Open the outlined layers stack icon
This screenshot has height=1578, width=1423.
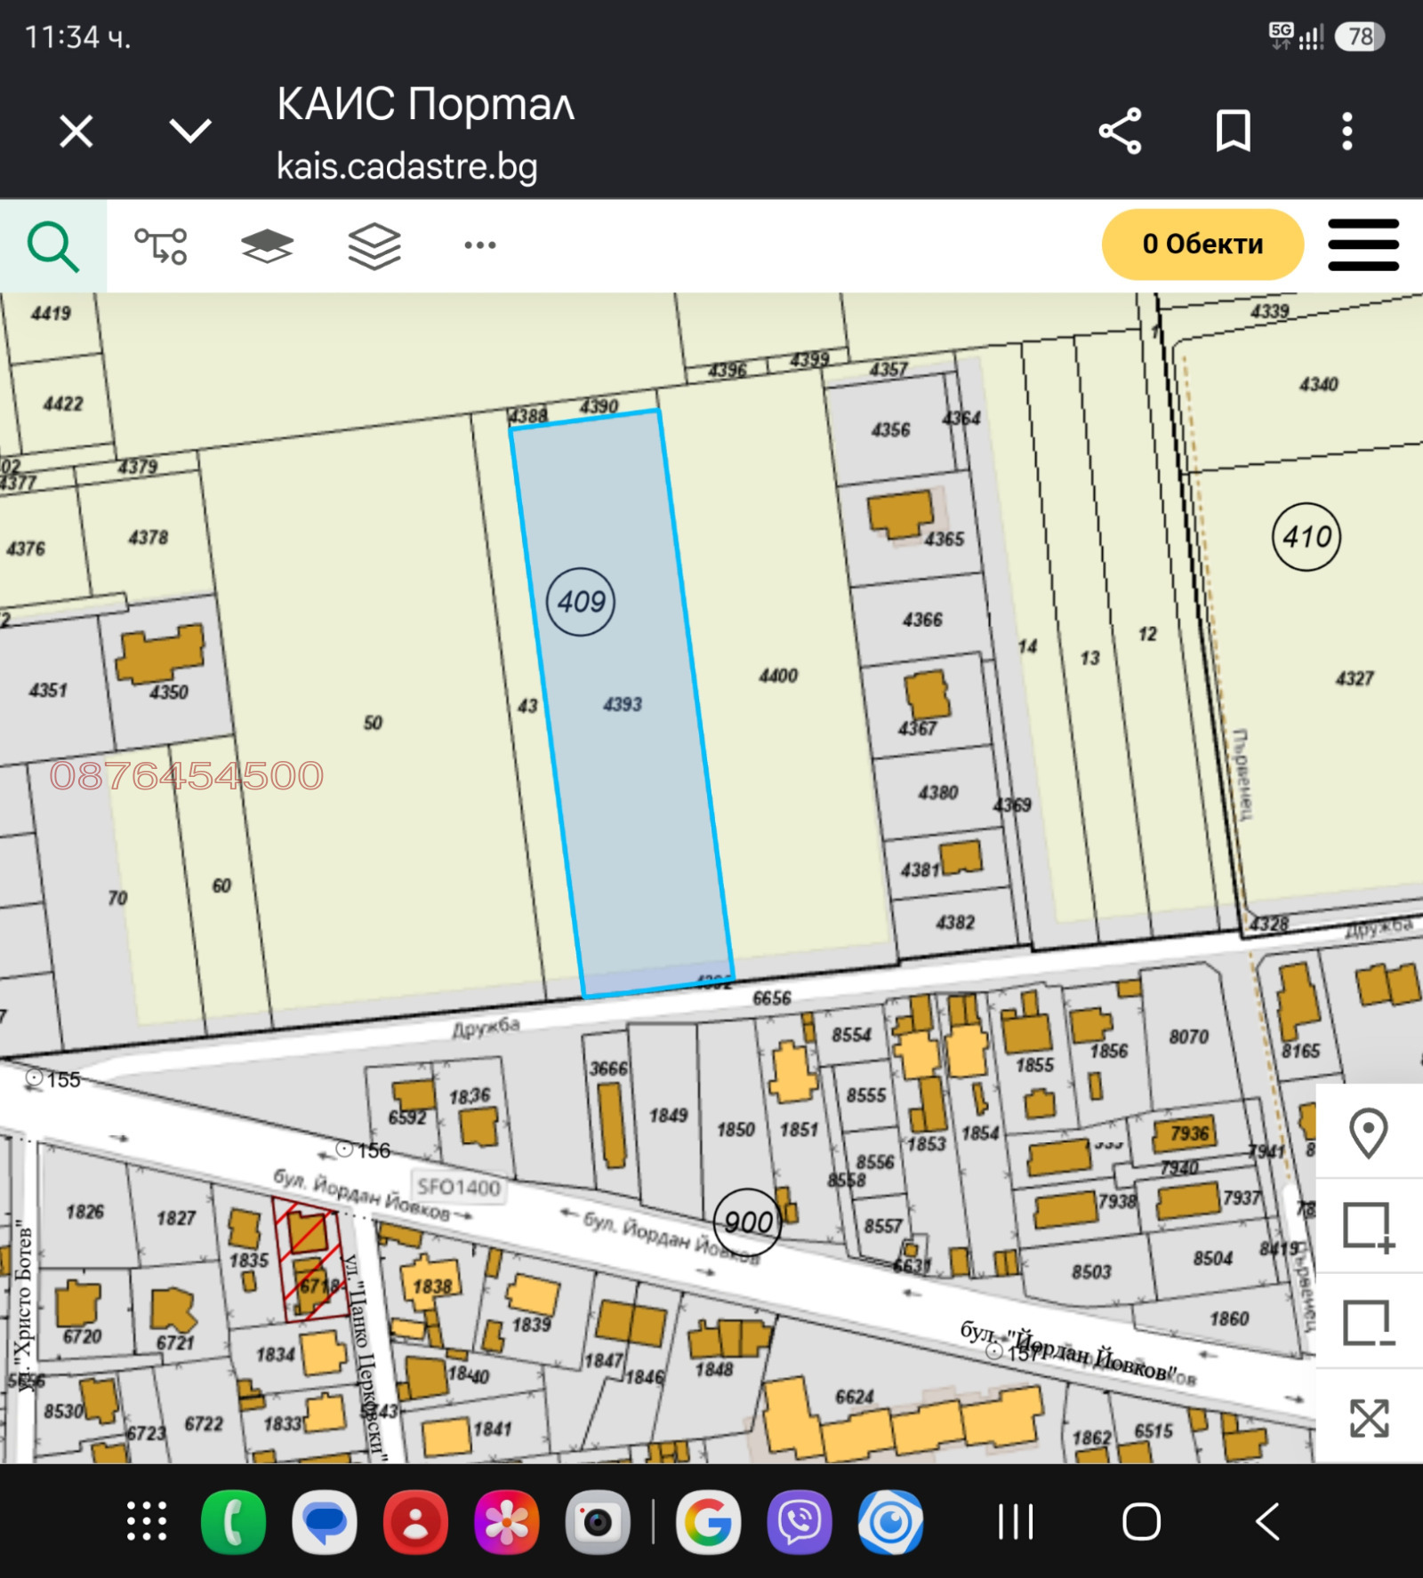pyautogui.click(x=374, y=246)
